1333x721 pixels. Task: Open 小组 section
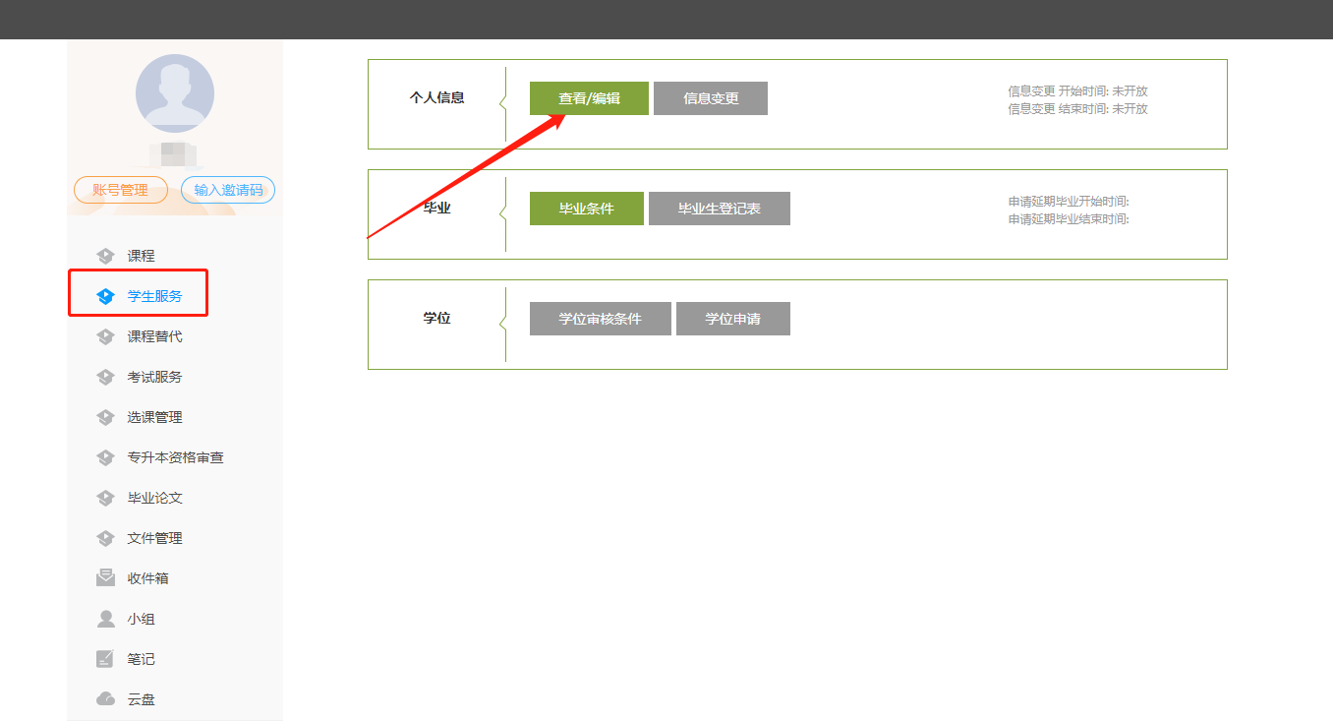[141, 619]
